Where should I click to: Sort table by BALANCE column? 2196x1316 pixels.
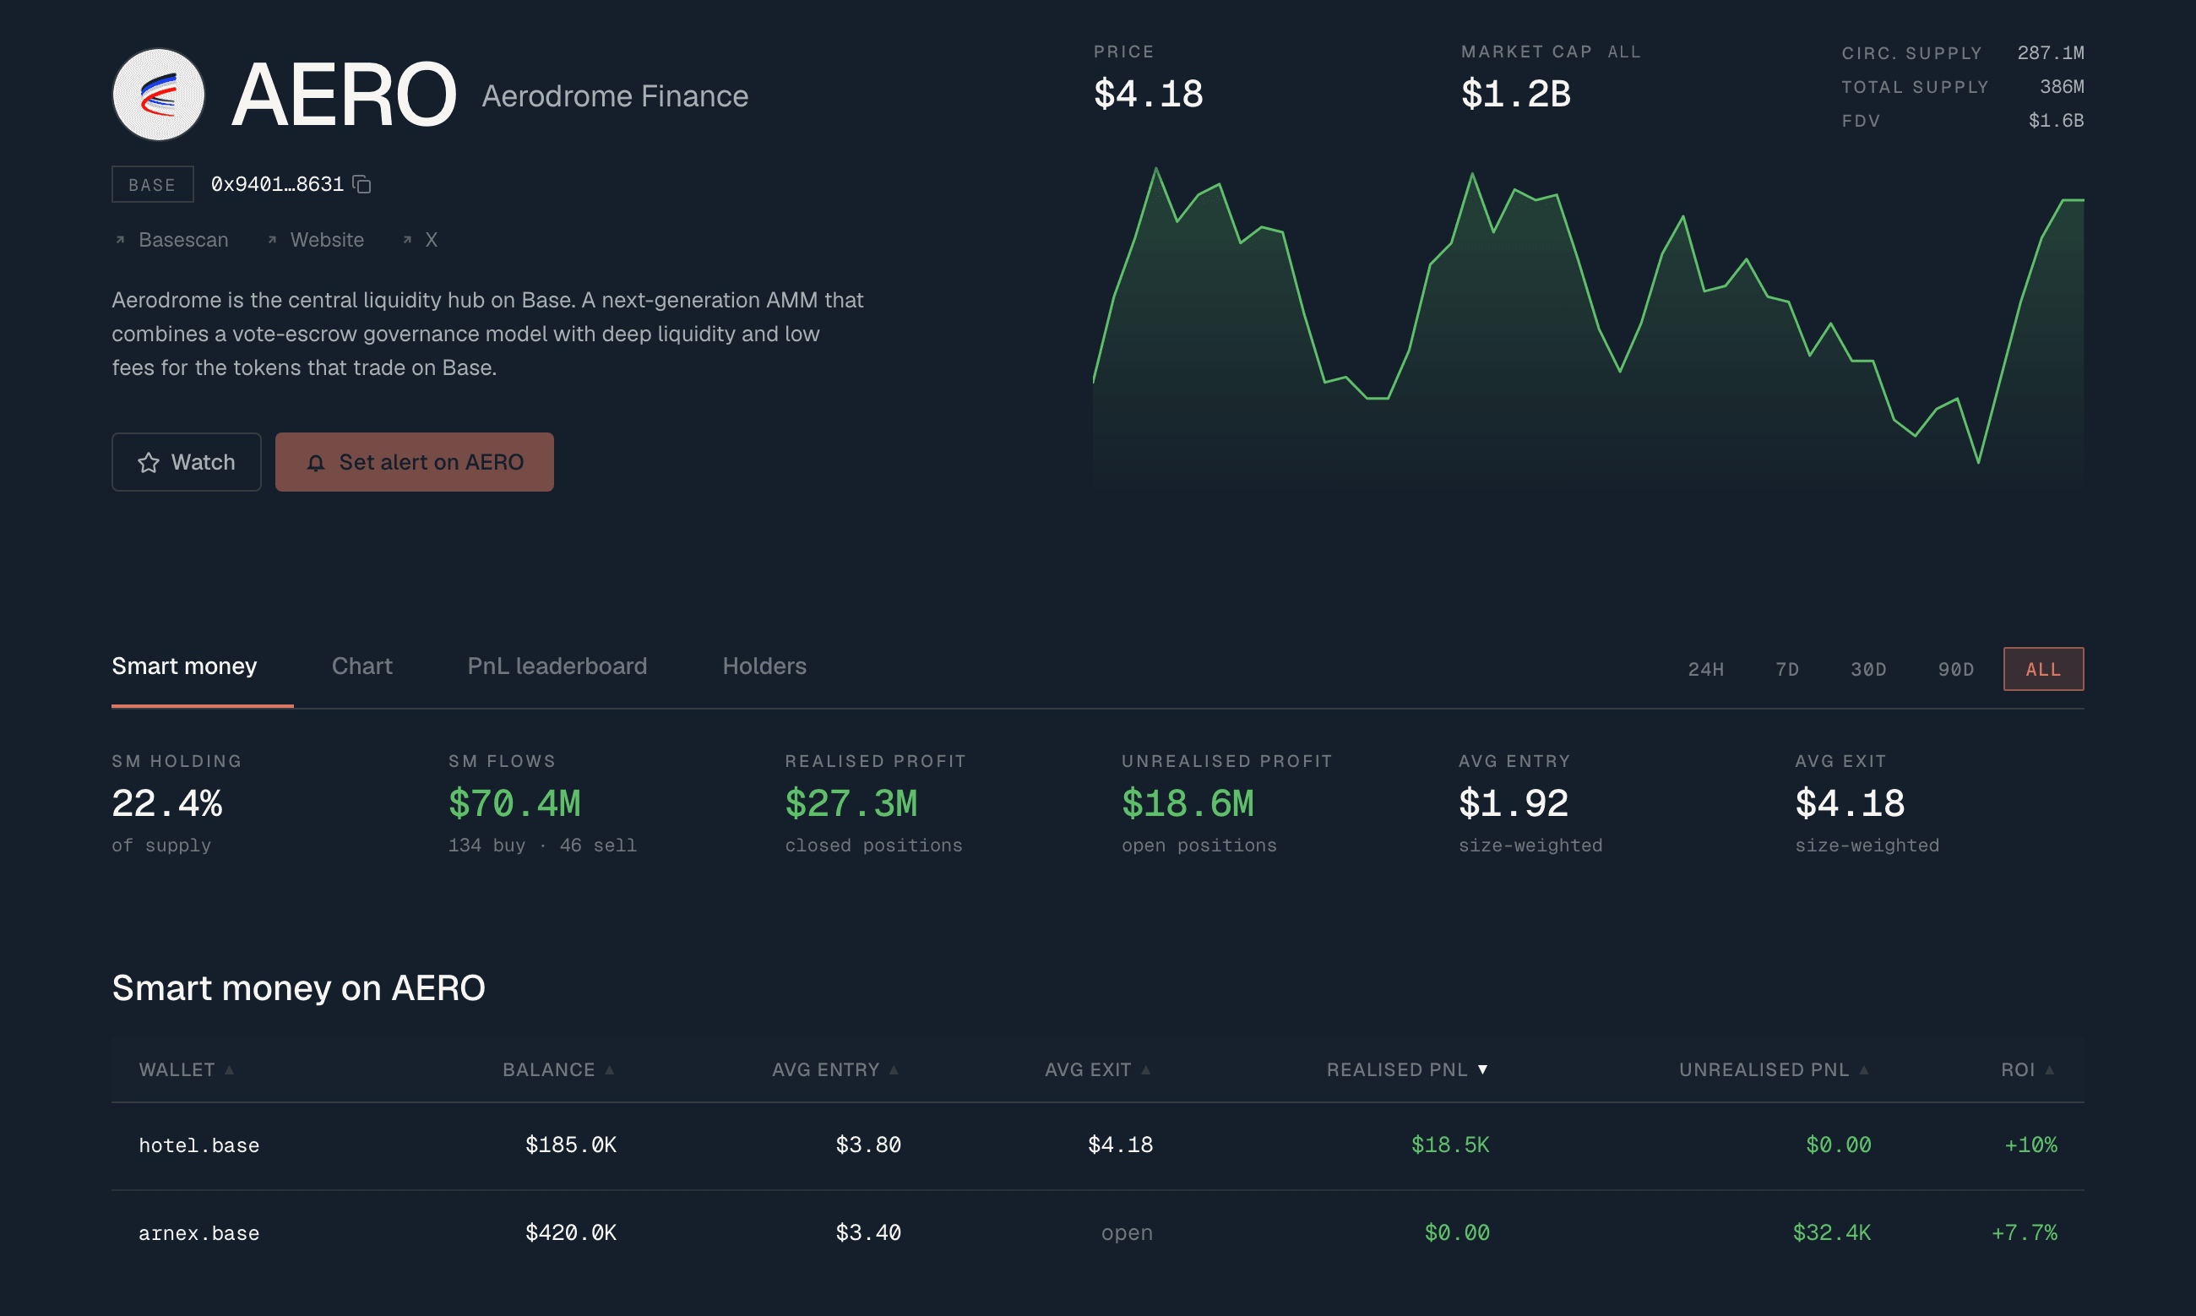coord(558,1069)
